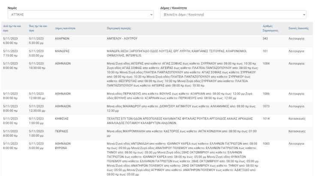This screenshot has height=176, width=315.
Task: Click notice number 1084
Action: (266, 63)
